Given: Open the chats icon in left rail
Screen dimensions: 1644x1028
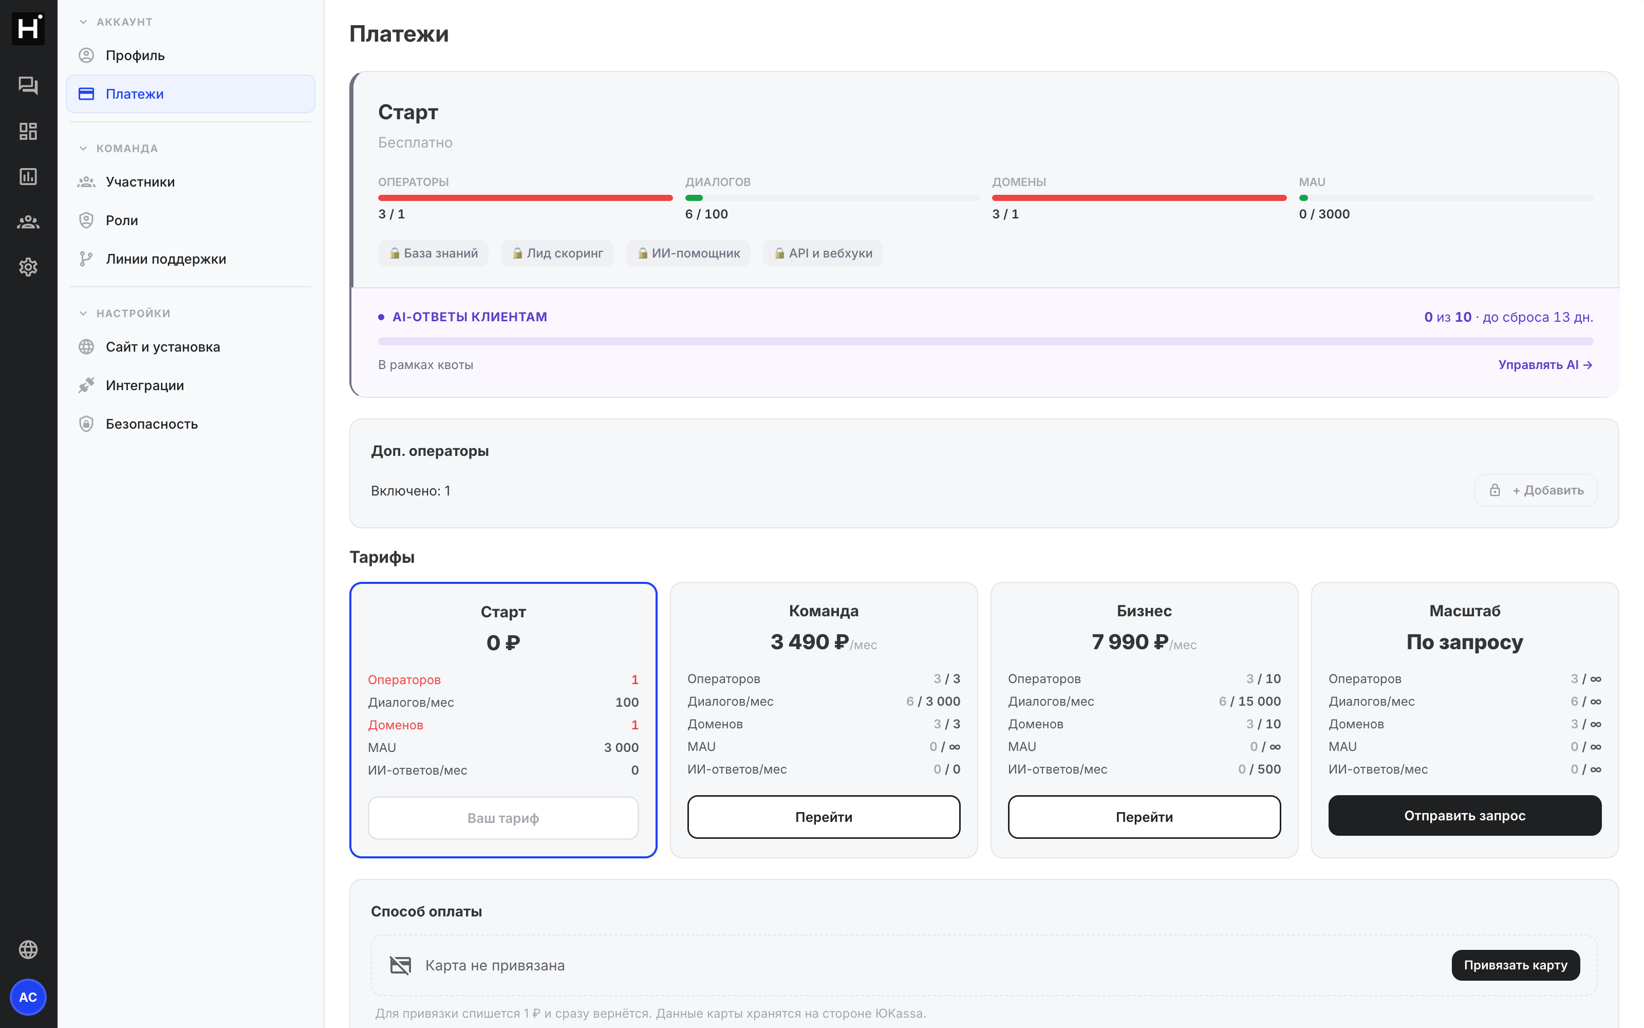Looking at the screenshot, I should pyautogui.click(x=28, y=86).
